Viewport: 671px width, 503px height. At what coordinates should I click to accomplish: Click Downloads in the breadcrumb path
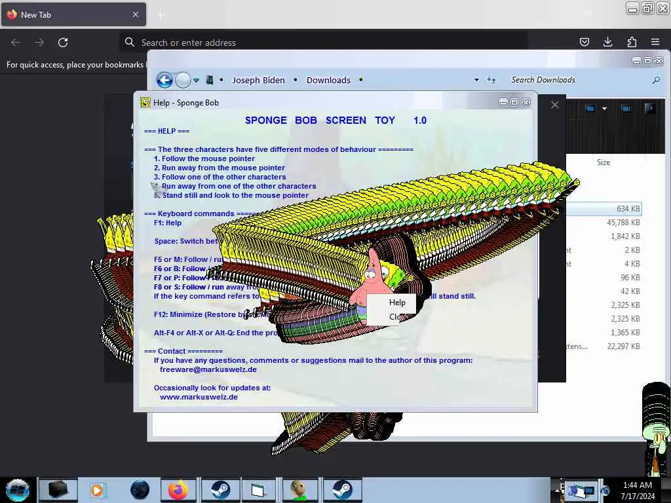pyautogui.click(x=328, y=80)
